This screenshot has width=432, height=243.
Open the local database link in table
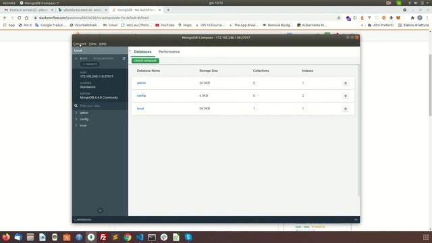pyautogui.click(x=140, y=109)
